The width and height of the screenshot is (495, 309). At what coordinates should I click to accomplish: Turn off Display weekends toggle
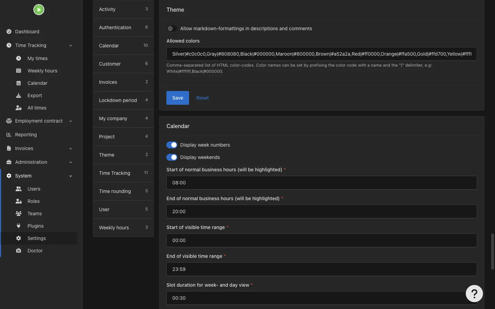172,157
